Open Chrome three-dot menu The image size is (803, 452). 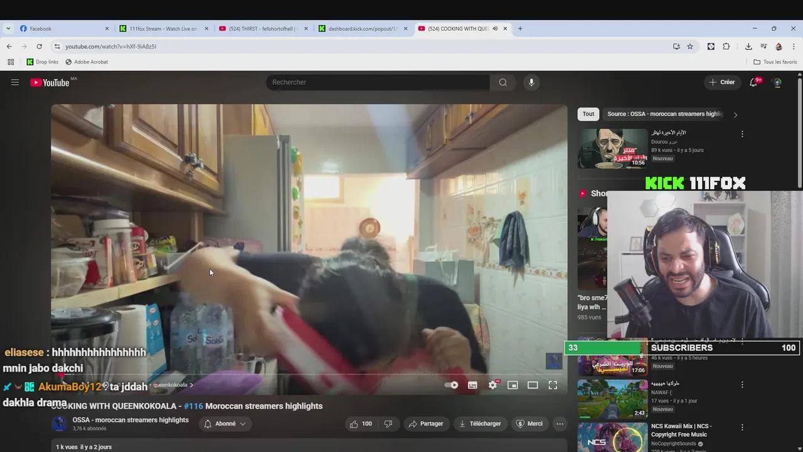tap(794, 46)
